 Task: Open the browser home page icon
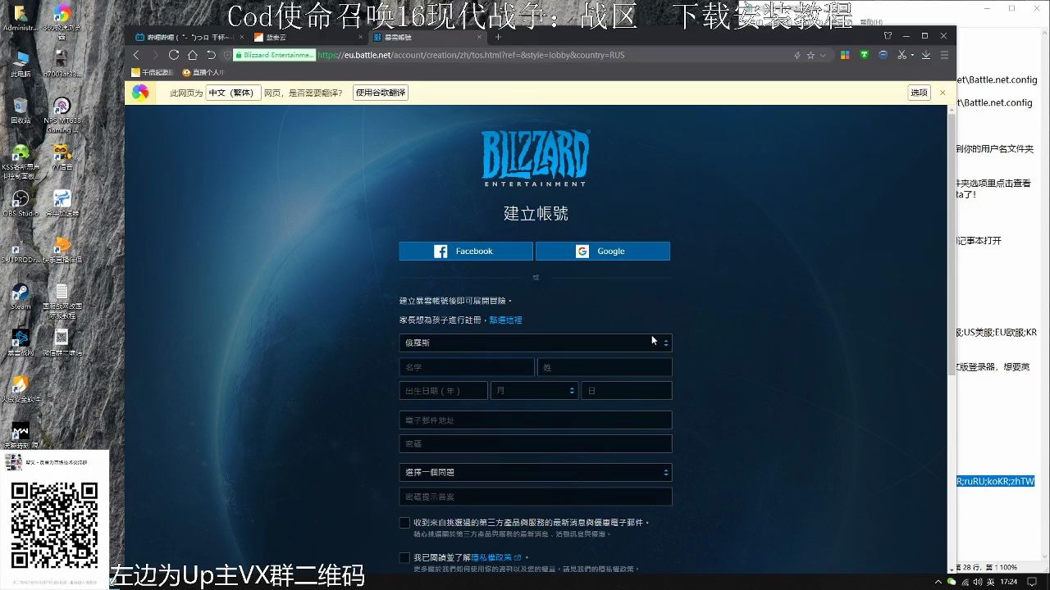point(193,55)
